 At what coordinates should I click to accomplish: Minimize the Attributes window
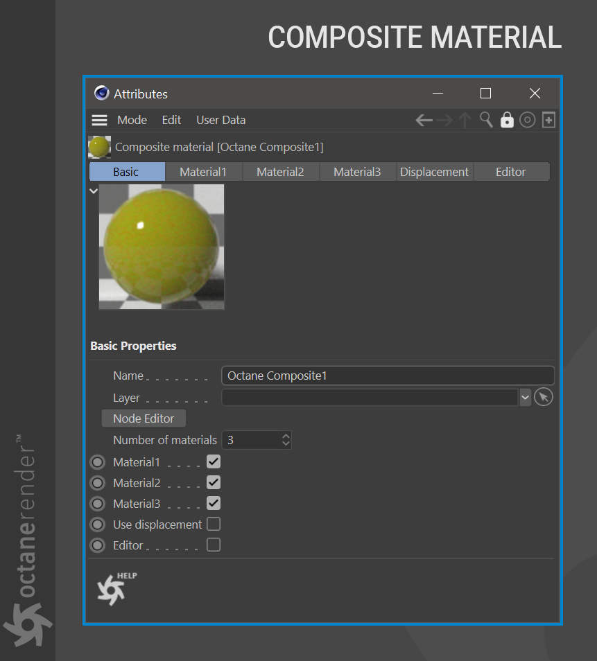pos(438,93)
